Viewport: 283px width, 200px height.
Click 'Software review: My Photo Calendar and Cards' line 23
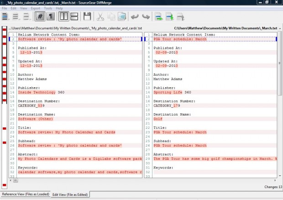point(67,132)
